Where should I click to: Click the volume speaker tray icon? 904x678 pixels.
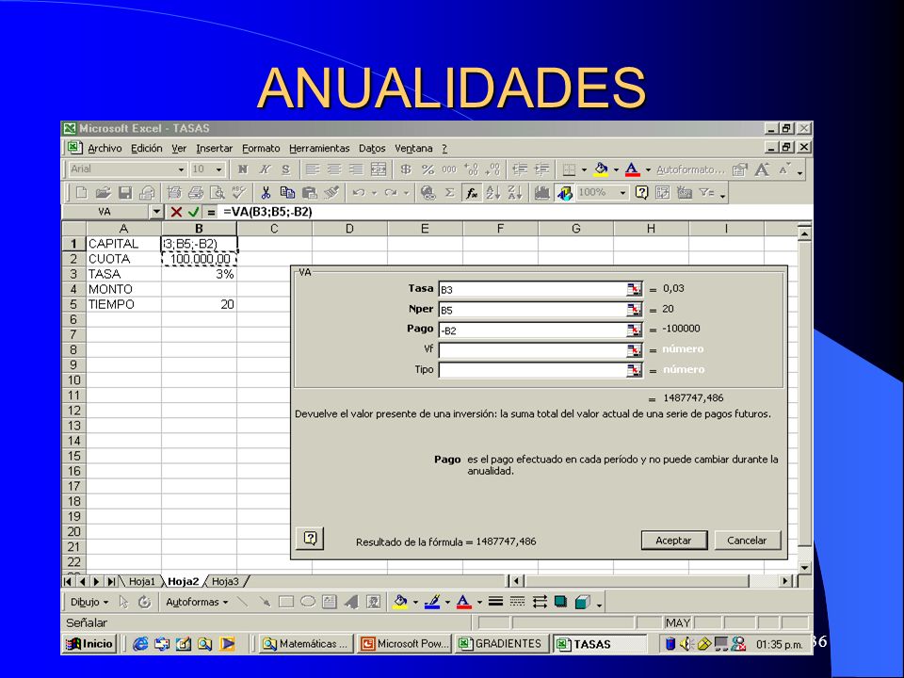pyautogui.click(x=686, y=643)
